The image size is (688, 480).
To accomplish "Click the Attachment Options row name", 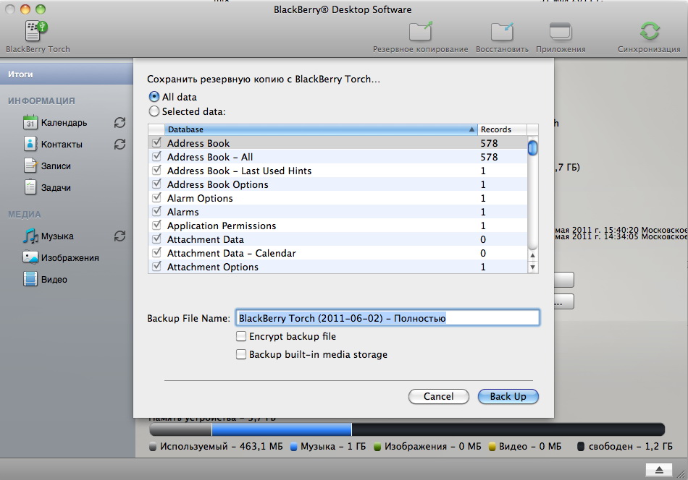I will click(213, 267).
